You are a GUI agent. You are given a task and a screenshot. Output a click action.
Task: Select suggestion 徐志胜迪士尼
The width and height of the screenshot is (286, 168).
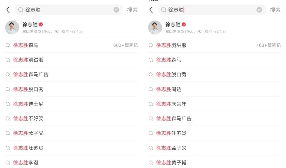28,104
